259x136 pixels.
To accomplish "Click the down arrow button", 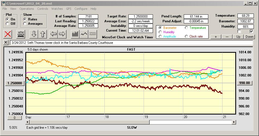I will coord(34,34).
